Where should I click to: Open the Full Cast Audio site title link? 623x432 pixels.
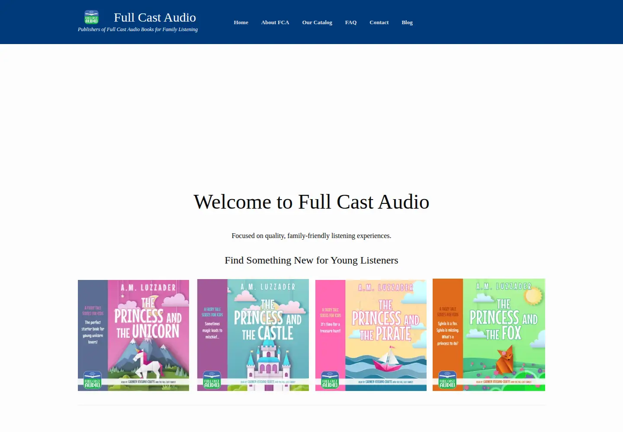(155, 17)
